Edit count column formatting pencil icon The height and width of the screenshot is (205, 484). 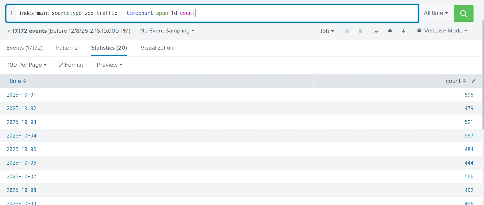tap(474, 81)
